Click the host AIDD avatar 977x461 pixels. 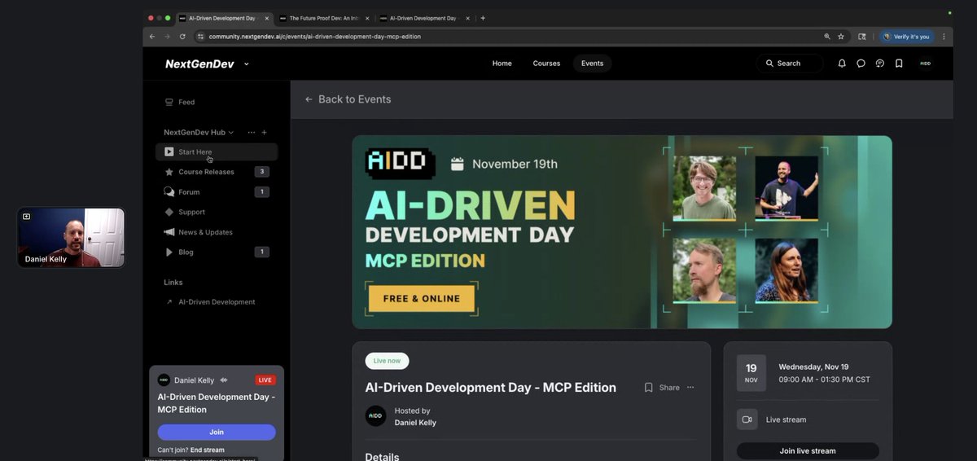point(375,416)
